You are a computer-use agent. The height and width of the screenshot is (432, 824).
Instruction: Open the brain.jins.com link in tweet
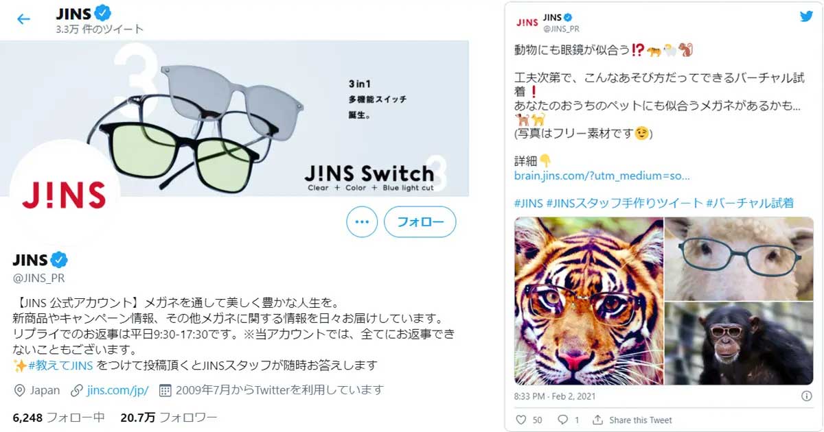pyautogui.click(x=602, y=176)
